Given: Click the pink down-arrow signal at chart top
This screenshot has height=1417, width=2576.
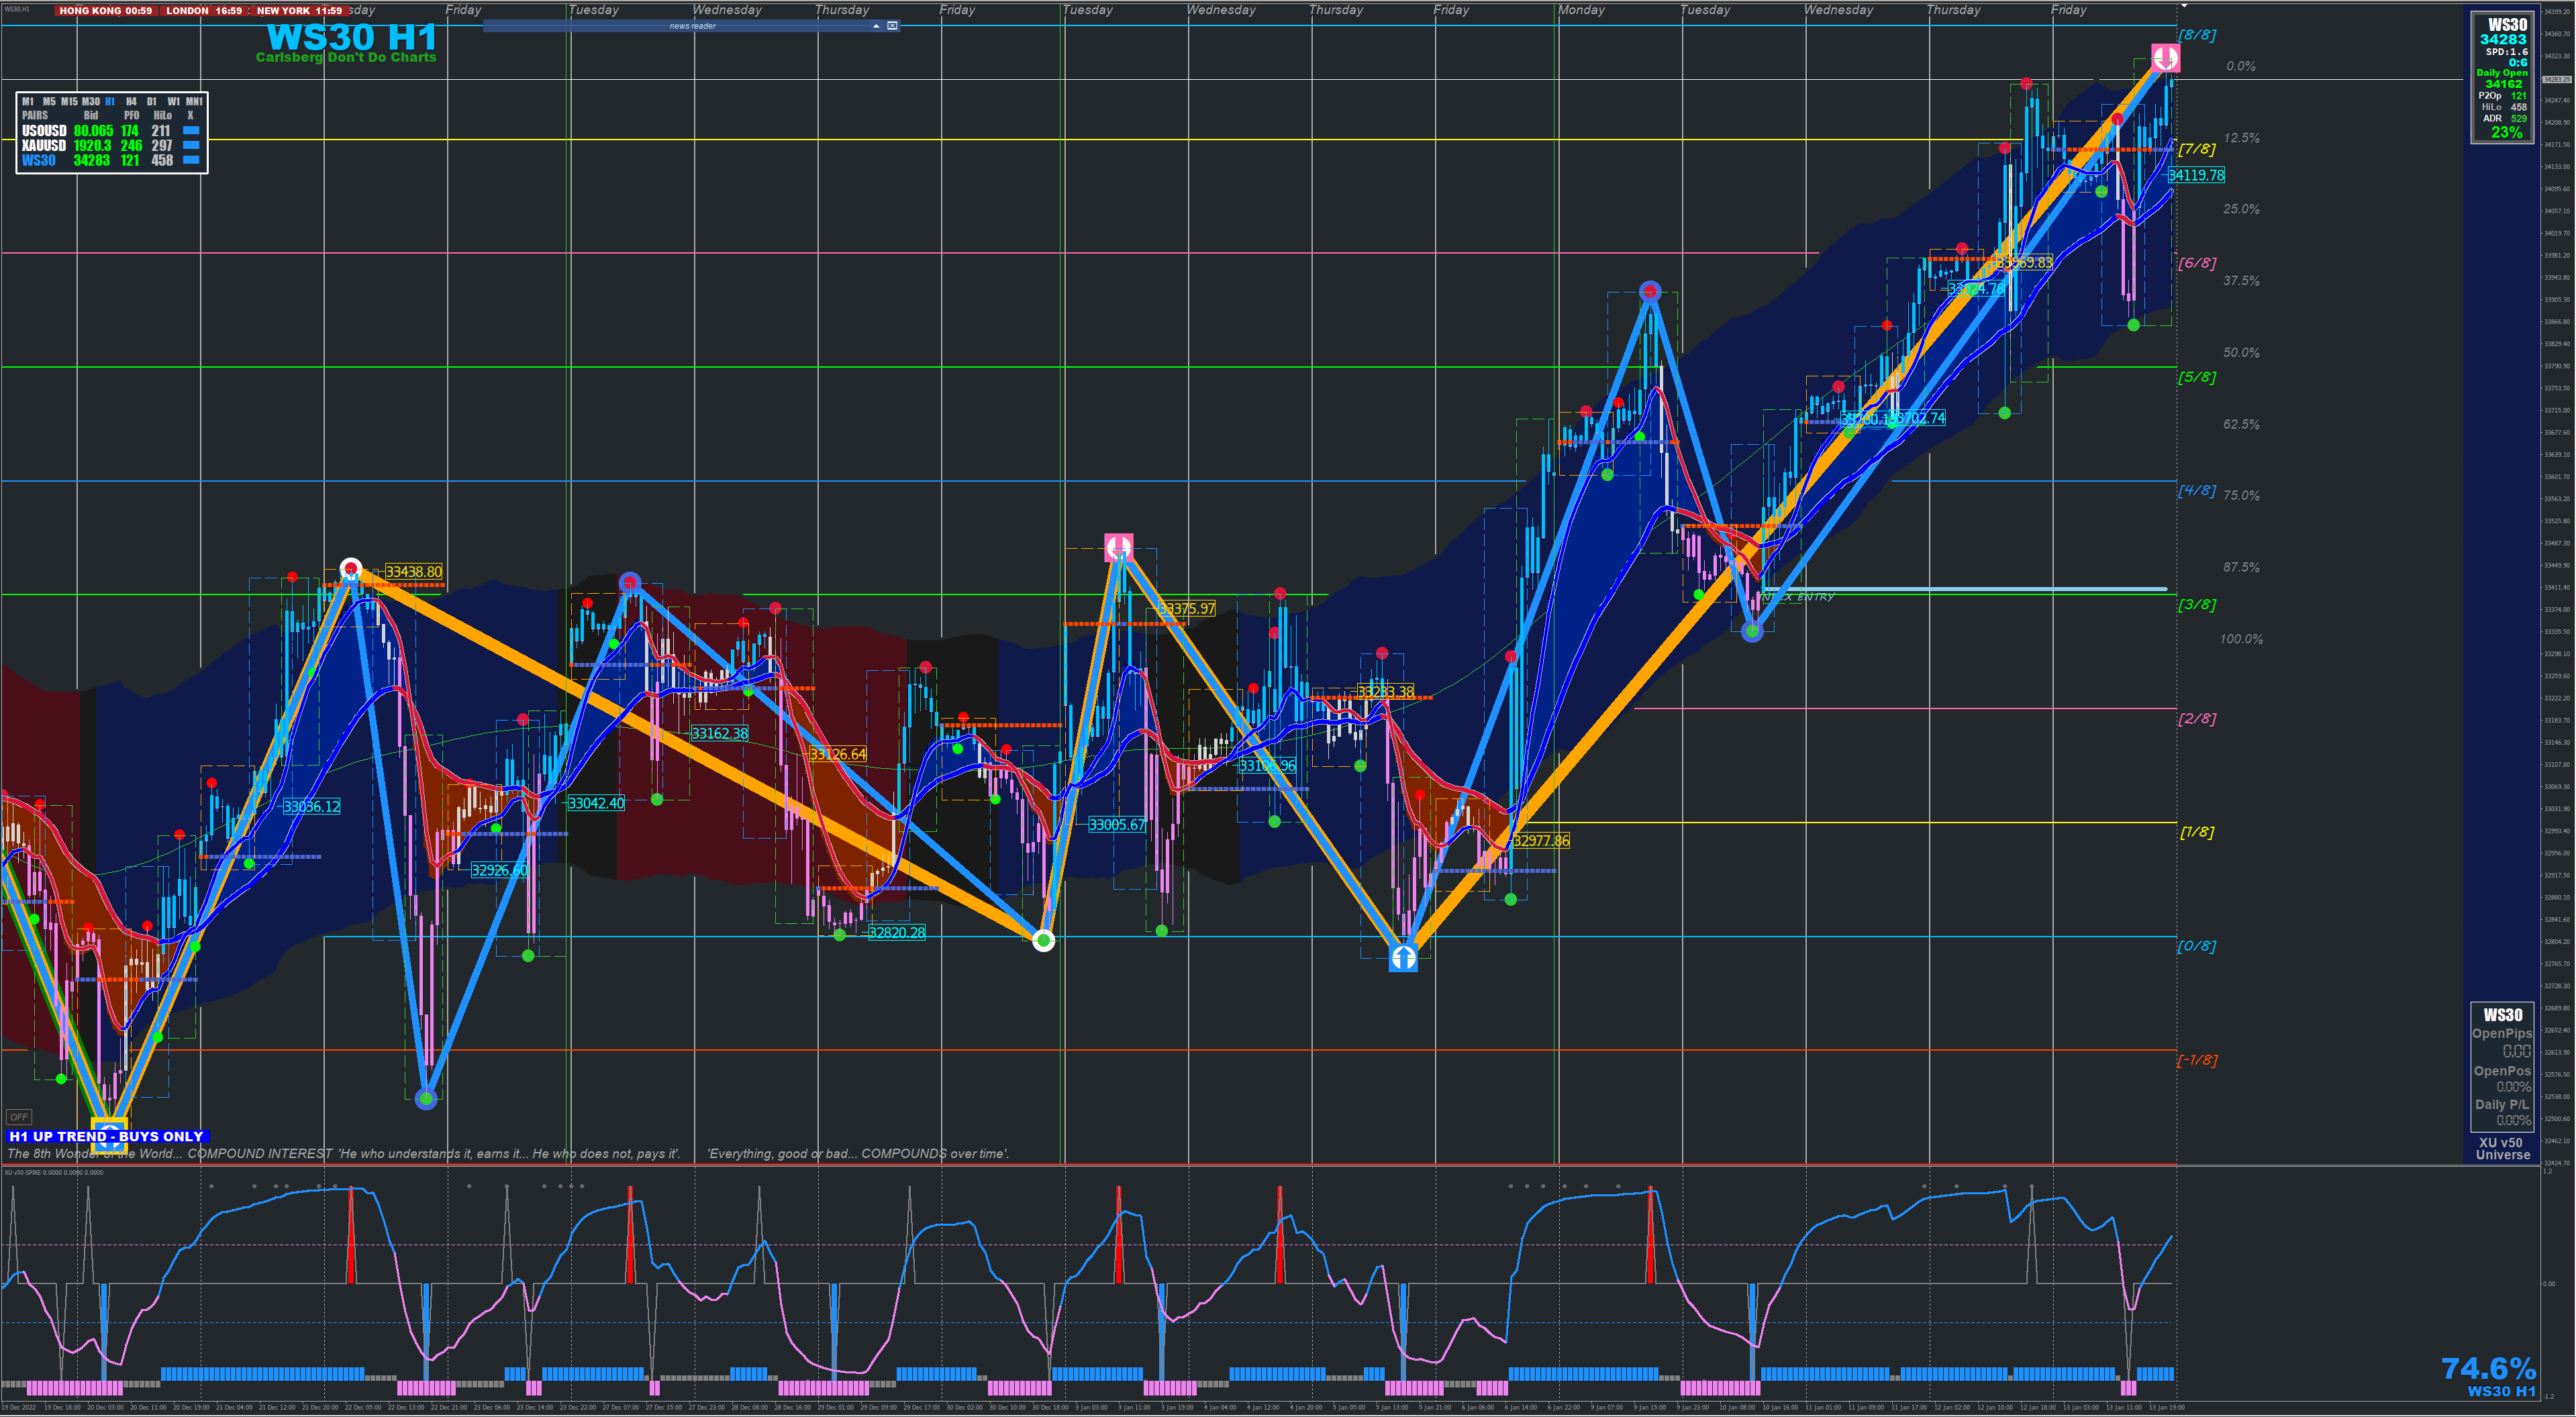Looking at the screenshot, I should pyautogui.click(x=2165, y=57).
